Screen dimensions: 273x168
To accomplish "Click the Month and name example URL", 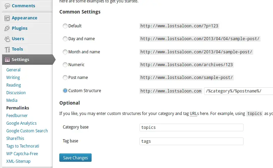I will tap(196, 52).
